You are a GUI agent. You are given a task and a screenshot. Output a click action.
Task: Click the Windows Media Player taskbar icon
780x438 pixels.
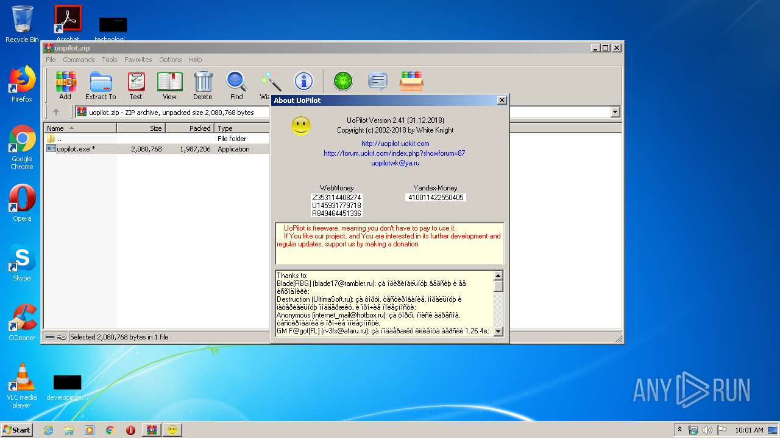[90, 430]
